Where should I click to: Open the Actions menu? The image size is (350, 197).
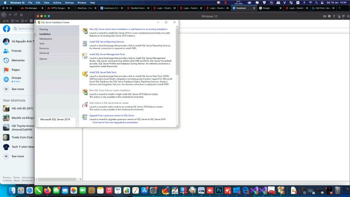coord(57,2)
